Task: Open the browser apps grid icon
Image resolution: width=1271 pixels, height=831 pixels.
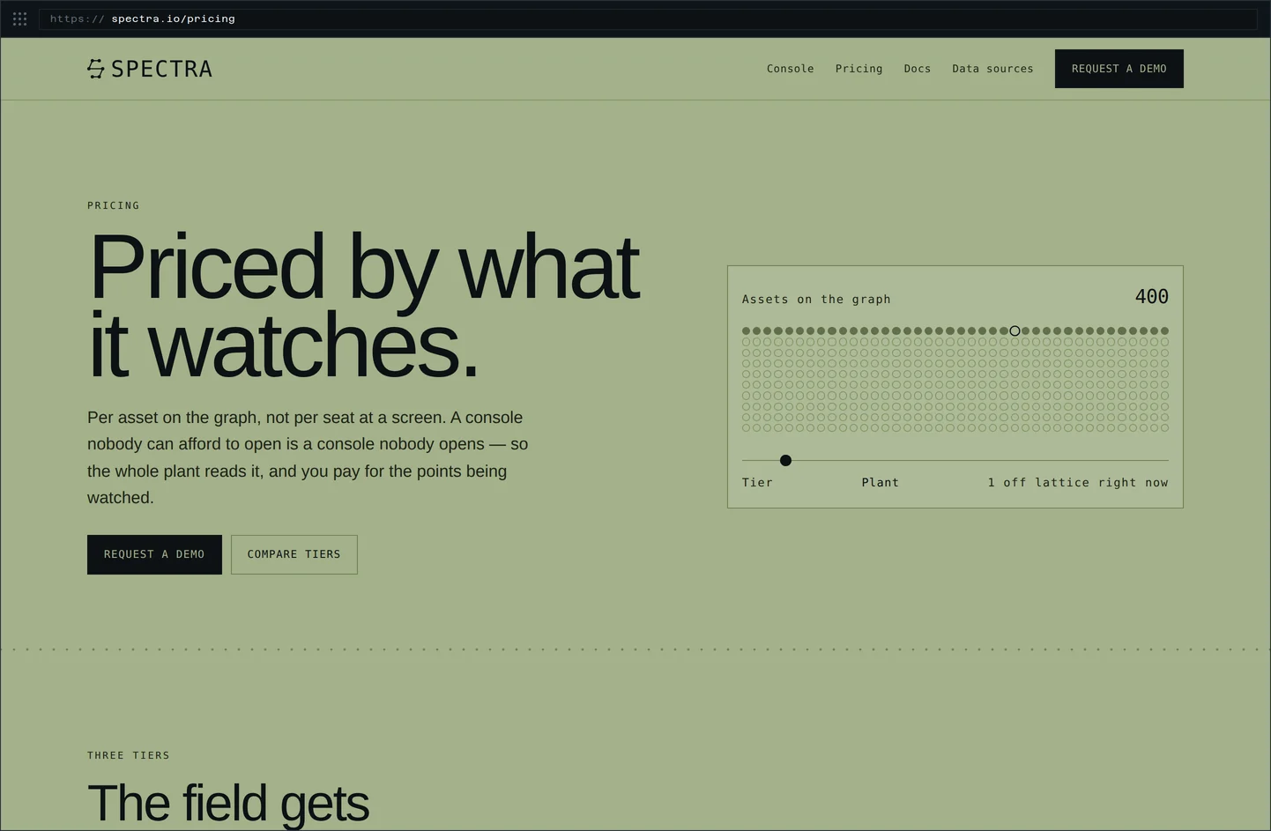Action: 19,19
